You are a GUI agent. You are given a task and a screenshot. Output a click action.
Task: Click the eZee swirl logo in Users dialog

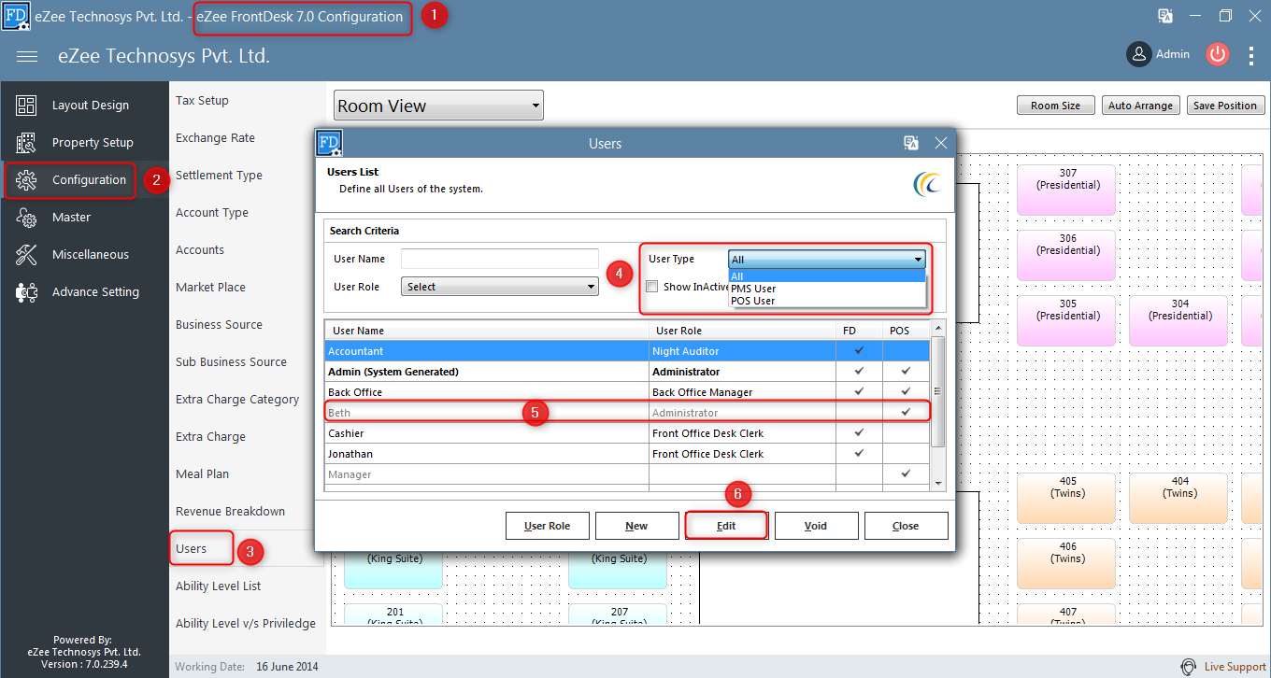(928, 183)
